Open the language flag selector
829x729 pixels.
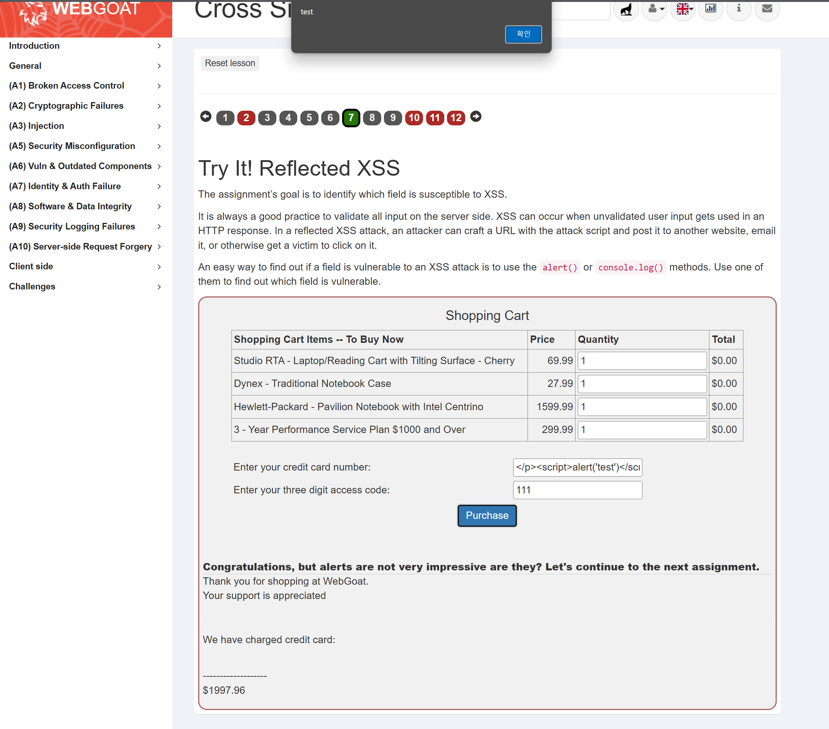point(683,9)
